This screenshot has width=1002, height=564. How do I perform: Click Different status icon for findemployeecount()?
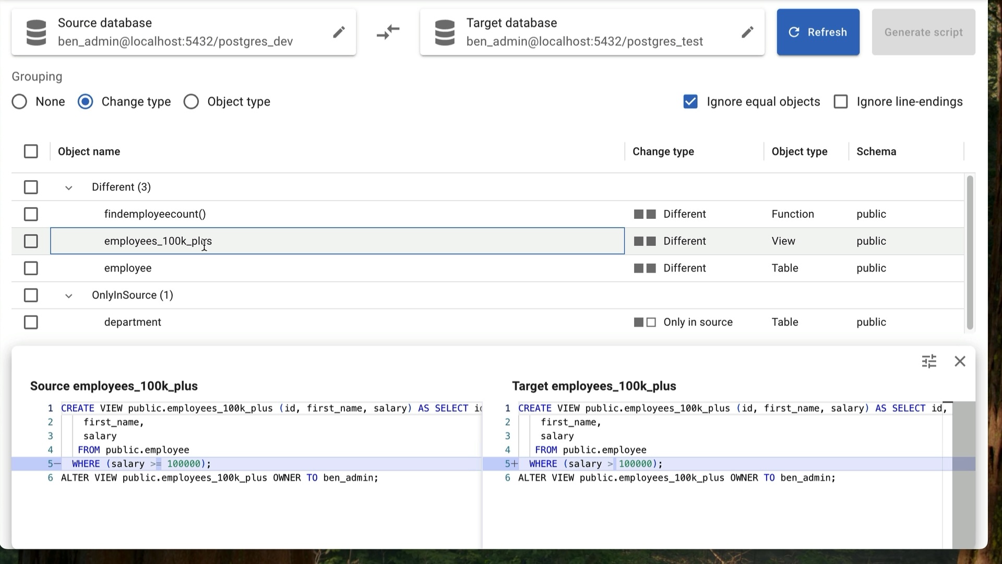pyautogui.click(x=645, y=214)
